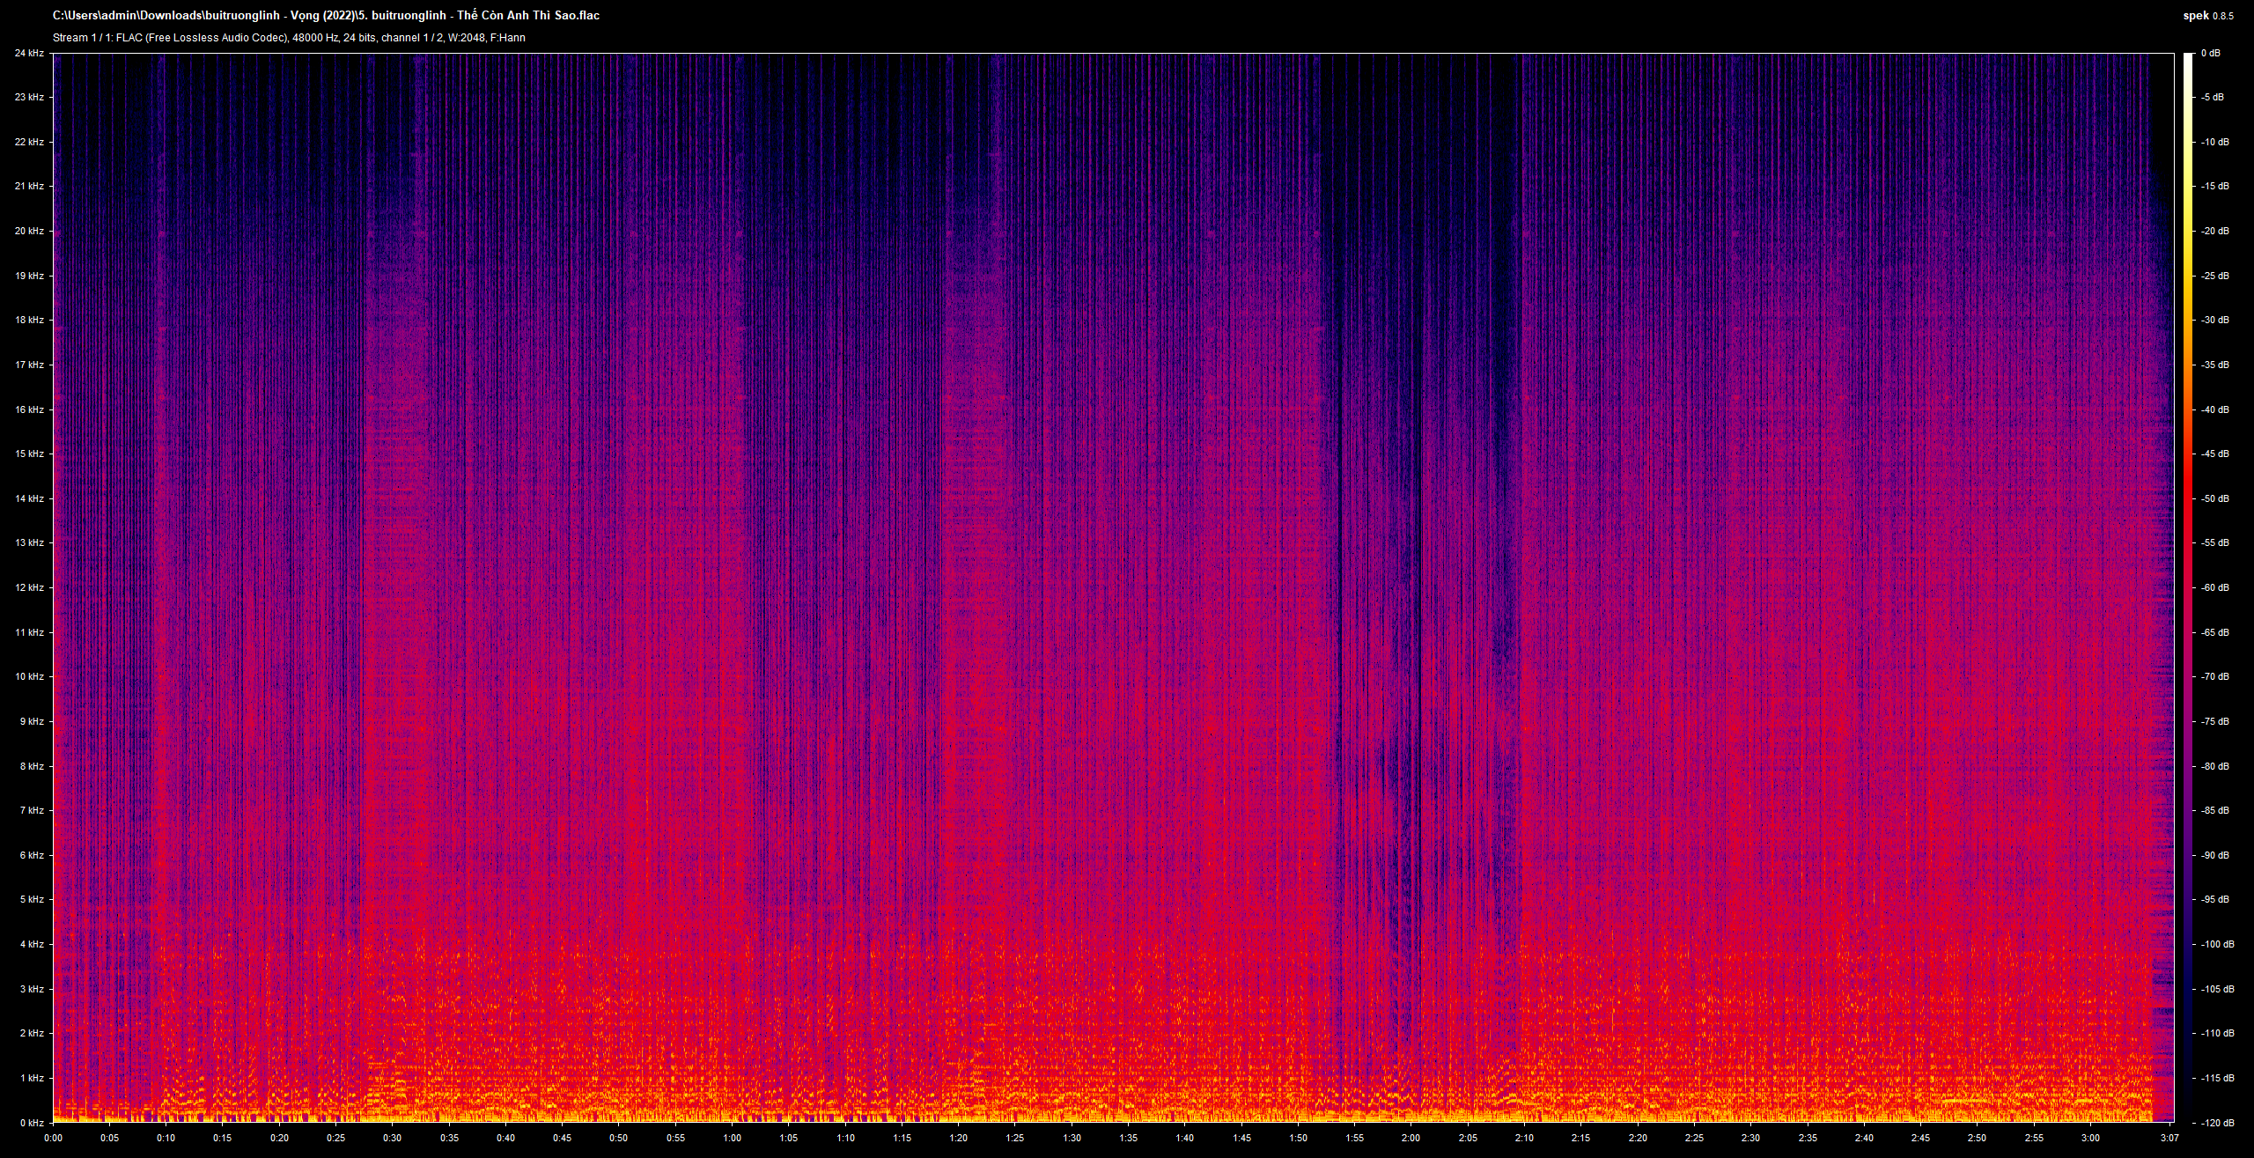Click the '22 kHz' frequency axis label

(x=29, y=142)
